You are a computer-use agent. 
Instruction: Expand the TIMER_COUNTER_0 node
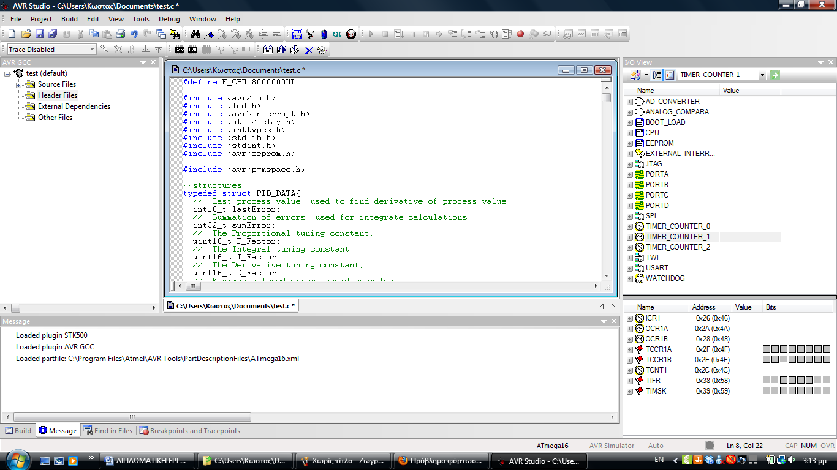pos(630,226)
